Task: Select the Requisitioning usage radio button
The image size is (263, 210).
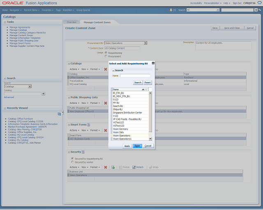Action: coord(106,52)
